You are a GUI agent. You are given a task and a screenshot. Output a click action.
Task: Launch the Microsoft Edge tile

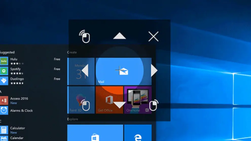tap(138, 133)
